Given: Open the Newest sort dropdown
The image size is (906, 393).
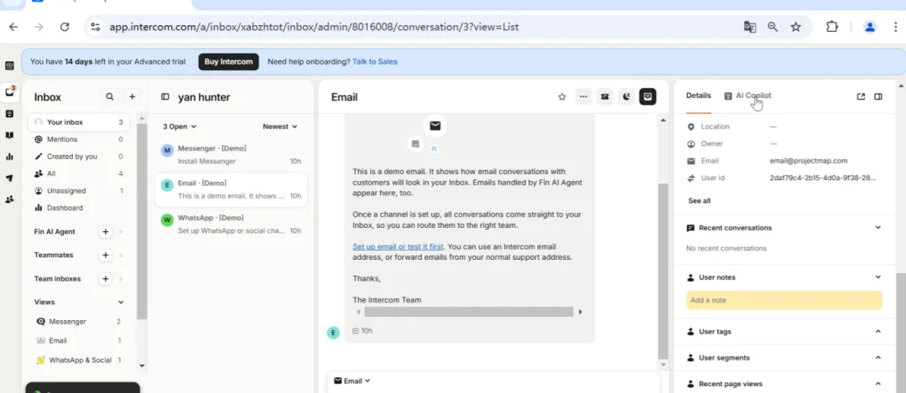Looking at the screenshot, I should [x=280, y=127].
